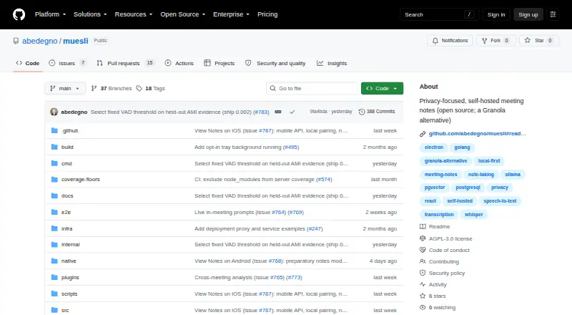This screenshot has width=572, height=315.
Task: Open the Pull requests tab
Action: (126, 63)
